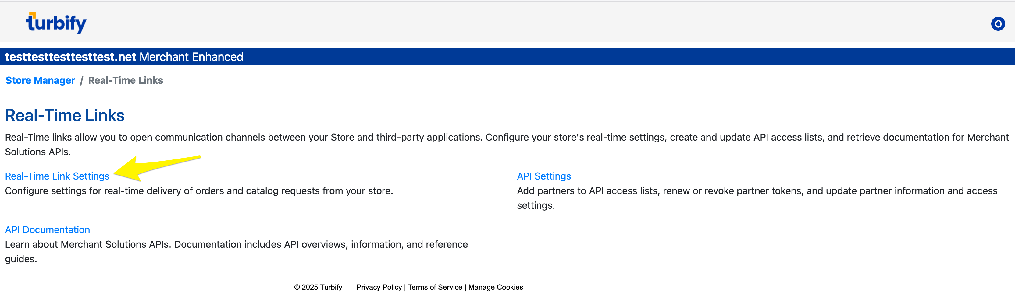The image size is (1015, 297).
Task: Click Manage Cookies footer link
Action: (496, 287)
